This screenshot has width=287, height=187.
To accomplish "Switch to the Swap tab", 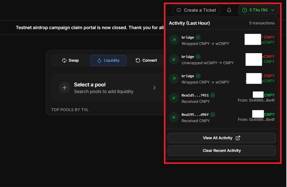I will 70,60.
